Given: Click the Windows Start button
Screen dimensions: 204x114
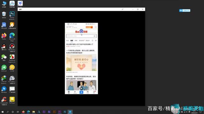Looking at the screenshot, I should point(3,112).
